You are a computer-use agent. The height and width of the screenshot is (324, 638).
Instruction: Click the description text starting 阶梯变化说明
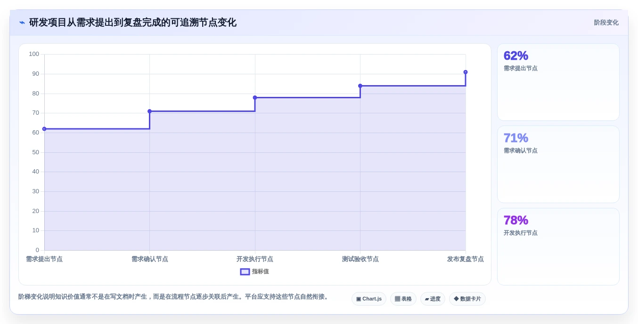click(x=174, y=297)
